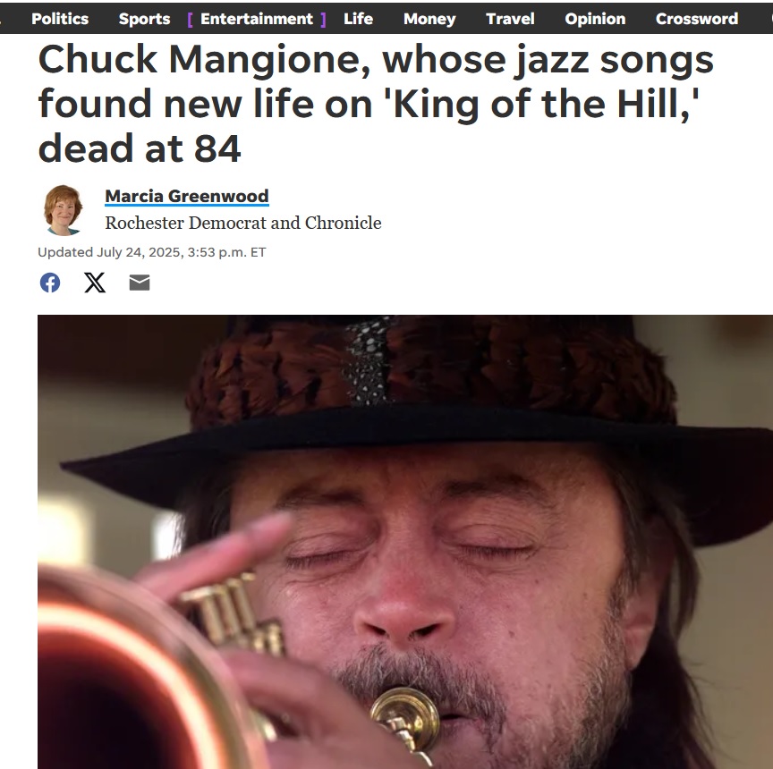Screen dimensions: 773x769
Task: Open Marcia Greenwood author page
Action: tap(187, 196)
